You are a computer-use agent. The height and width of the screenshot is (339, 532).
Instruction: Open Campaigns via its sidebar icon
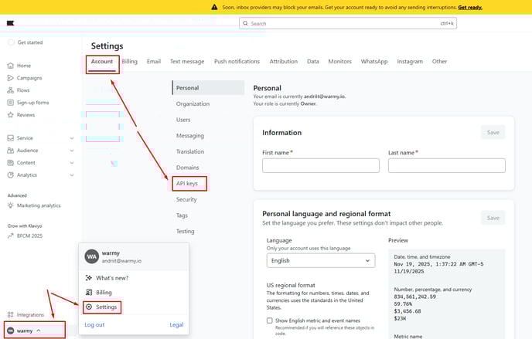pos(10,78)
